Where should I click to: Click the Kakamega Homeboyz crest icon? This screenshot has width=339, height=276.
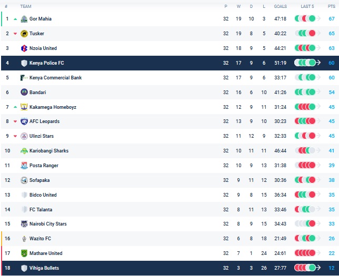point(24,107)
